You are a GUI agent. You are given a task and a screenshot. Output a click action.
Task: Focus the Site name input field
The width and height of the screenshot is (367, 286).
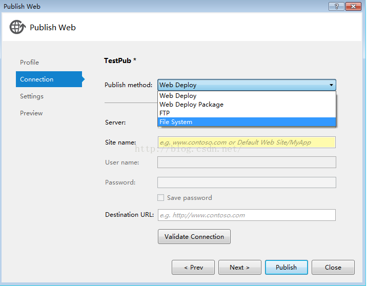pos(247,142)
